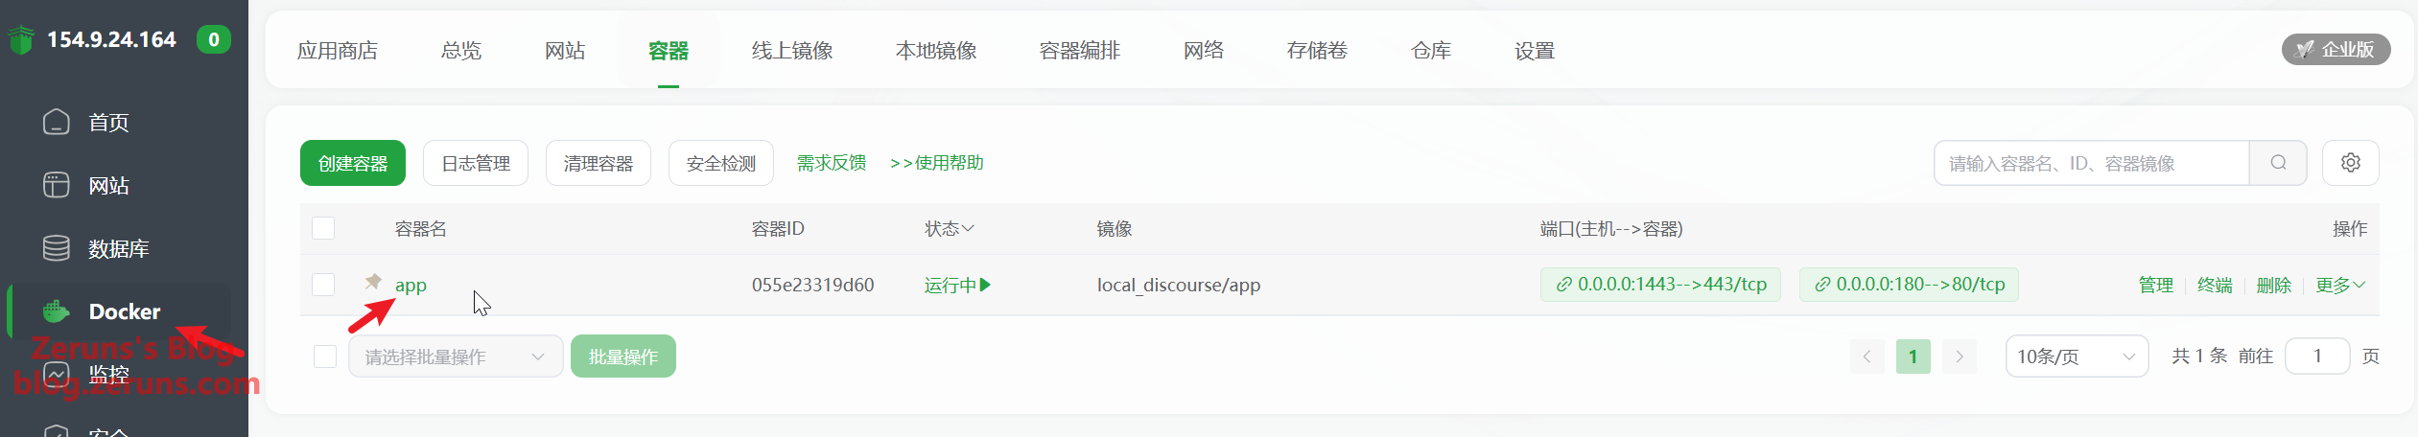Image resolution: width=2418 pixels, height=437 pixels.
Task: Switch to the 本地镜像 tab
Action: (935, 51)
